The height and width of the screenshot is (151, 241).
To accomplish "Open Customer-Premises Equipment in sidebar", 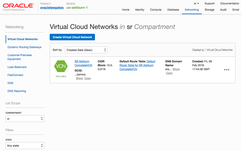I will pos(20,57).
